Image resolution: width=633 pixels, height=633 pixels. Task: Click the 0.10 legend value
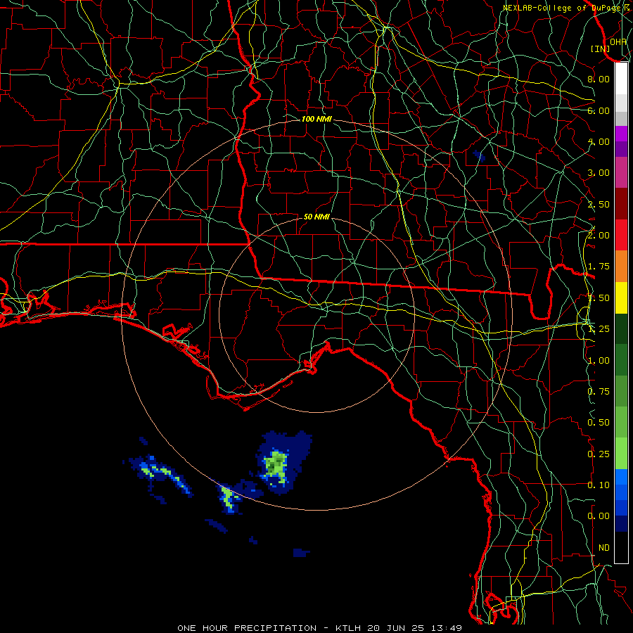click(599, 485)
